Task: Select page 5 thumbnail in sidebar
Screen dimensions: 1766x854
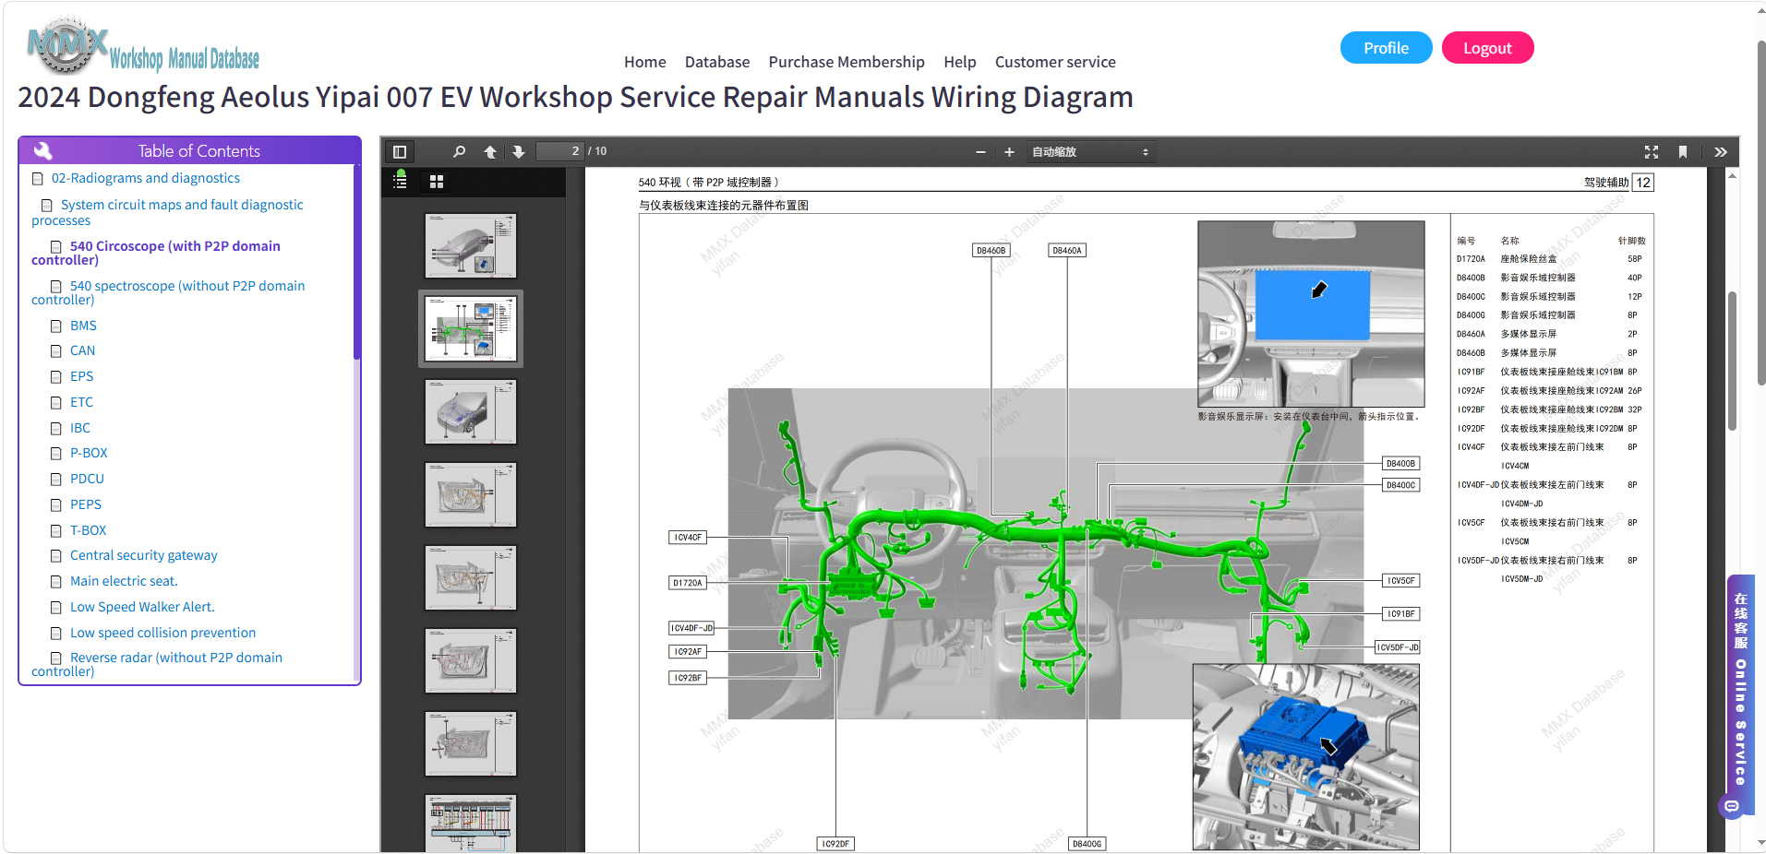Action: click(471, 577)
